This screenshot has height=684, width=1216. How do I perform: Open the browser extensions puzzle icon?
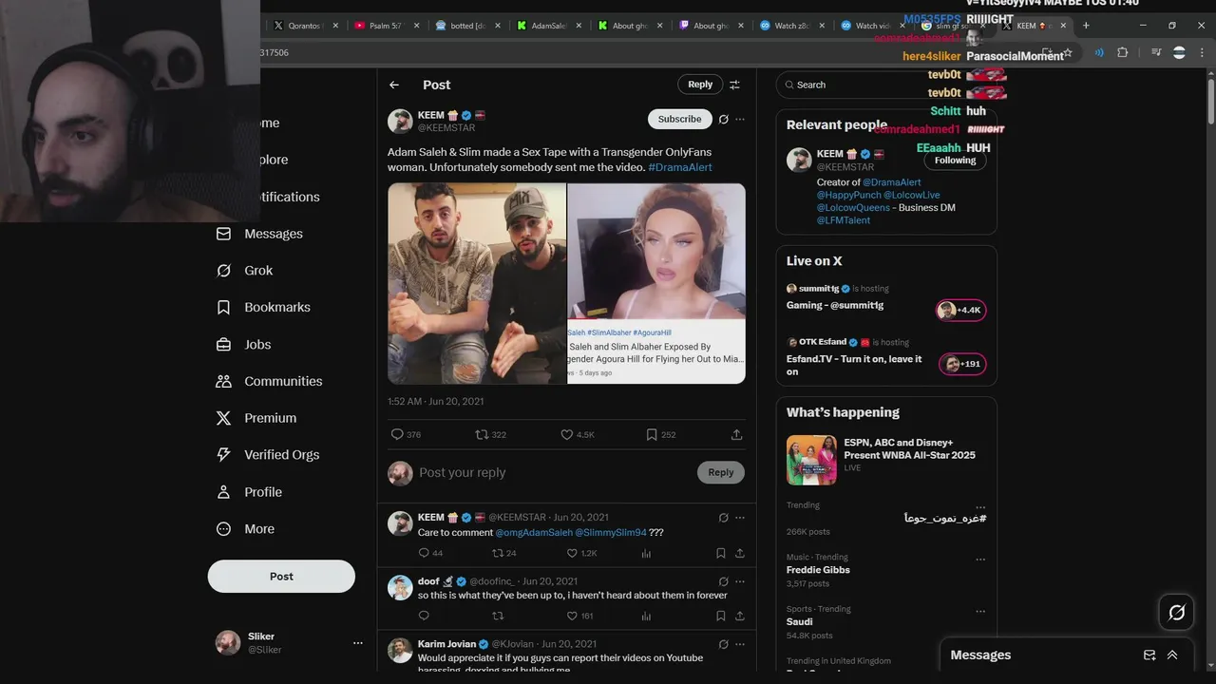(1122, 53)
